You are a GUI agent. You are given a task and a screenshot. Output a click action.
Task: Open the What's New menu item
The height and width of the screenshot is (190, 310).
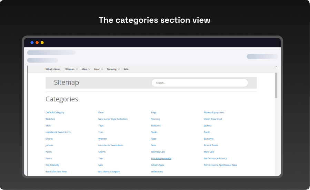coord(52,69)
